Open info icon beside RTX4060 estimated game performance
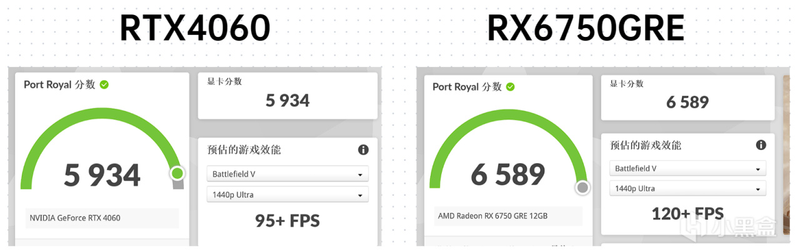The image size is (800, 250). (363, 150)
